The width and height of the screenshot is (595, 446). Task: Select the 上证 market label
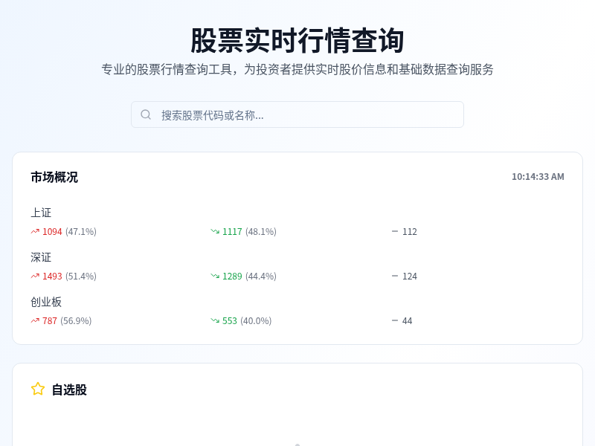[41, 213]
